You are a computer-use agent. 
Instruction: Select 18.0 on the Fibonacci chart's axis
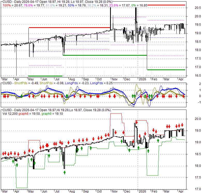pos(198,50)
